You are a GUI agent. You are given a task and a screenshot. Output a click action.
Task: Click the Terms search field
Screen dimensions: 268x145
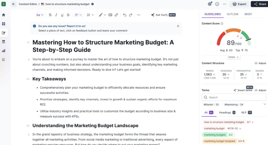coord(234,97)
